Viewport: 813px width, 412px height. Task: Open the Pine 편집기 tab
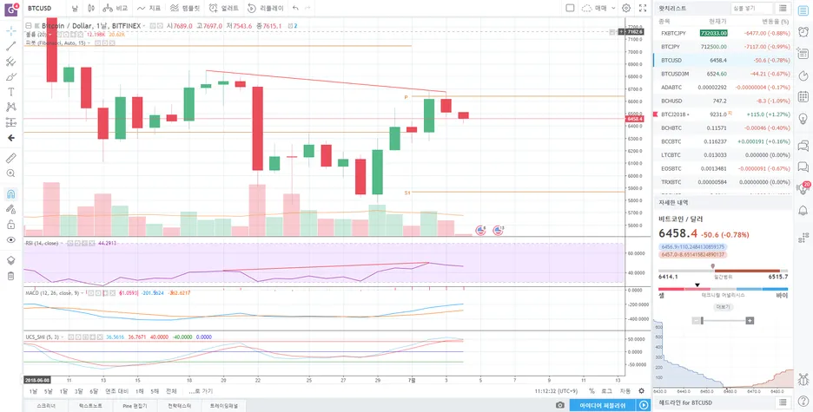pos(135,405)
